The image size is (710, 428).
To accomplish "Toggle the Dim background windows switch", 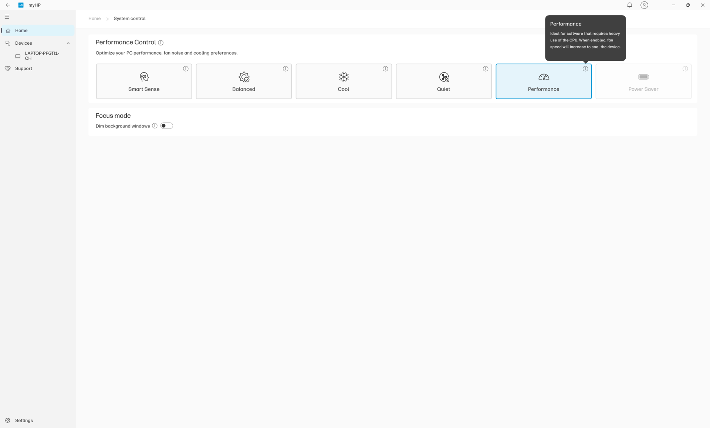I will point(166,126).
